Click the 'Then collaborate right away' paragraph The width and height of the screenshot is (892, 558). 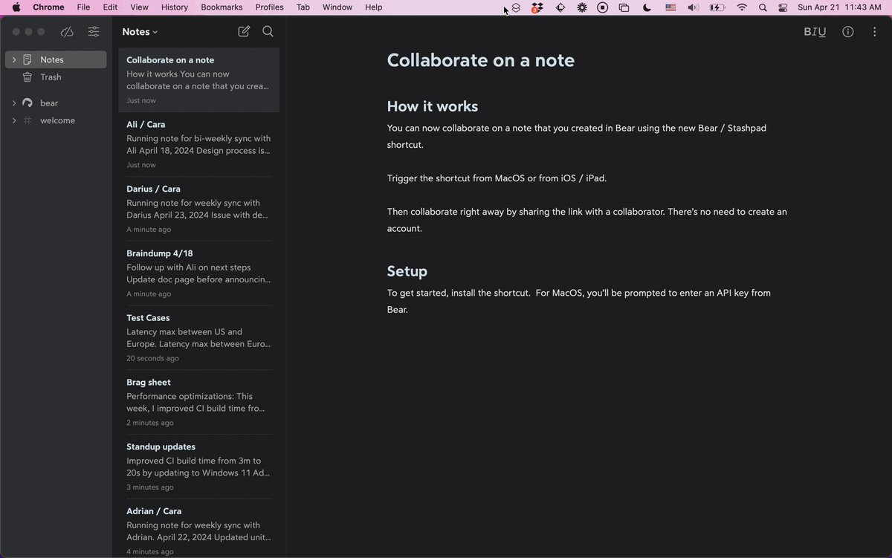pyautogui.click(x=587, y=220)
